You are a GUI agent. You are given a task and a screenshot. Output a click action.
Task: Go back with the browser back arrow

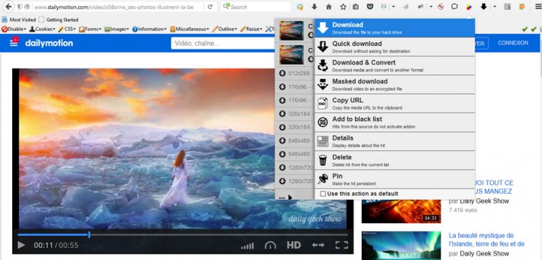tap(8, 6)
